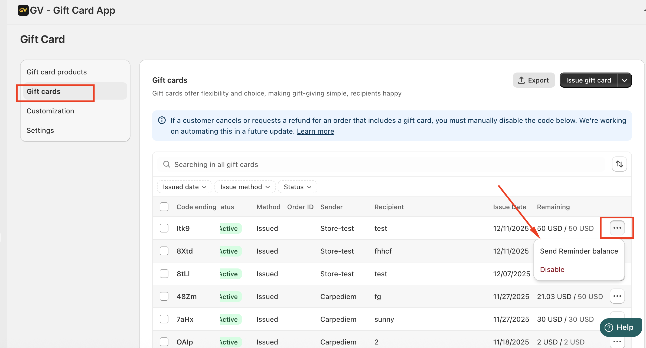Expand the Issue gift card arrow
This screenshot has height=348, width=646.
coord(624,80)
